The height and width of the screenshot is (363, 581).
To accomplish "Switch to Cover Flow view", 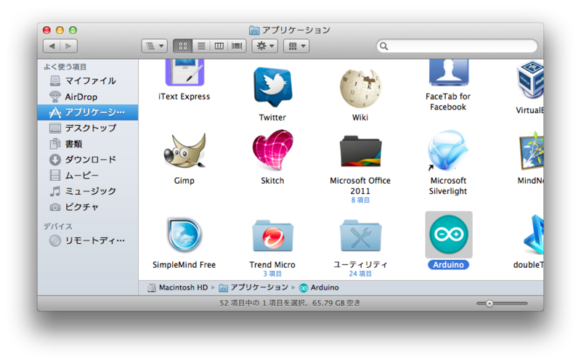I will [x=237, y=46].
